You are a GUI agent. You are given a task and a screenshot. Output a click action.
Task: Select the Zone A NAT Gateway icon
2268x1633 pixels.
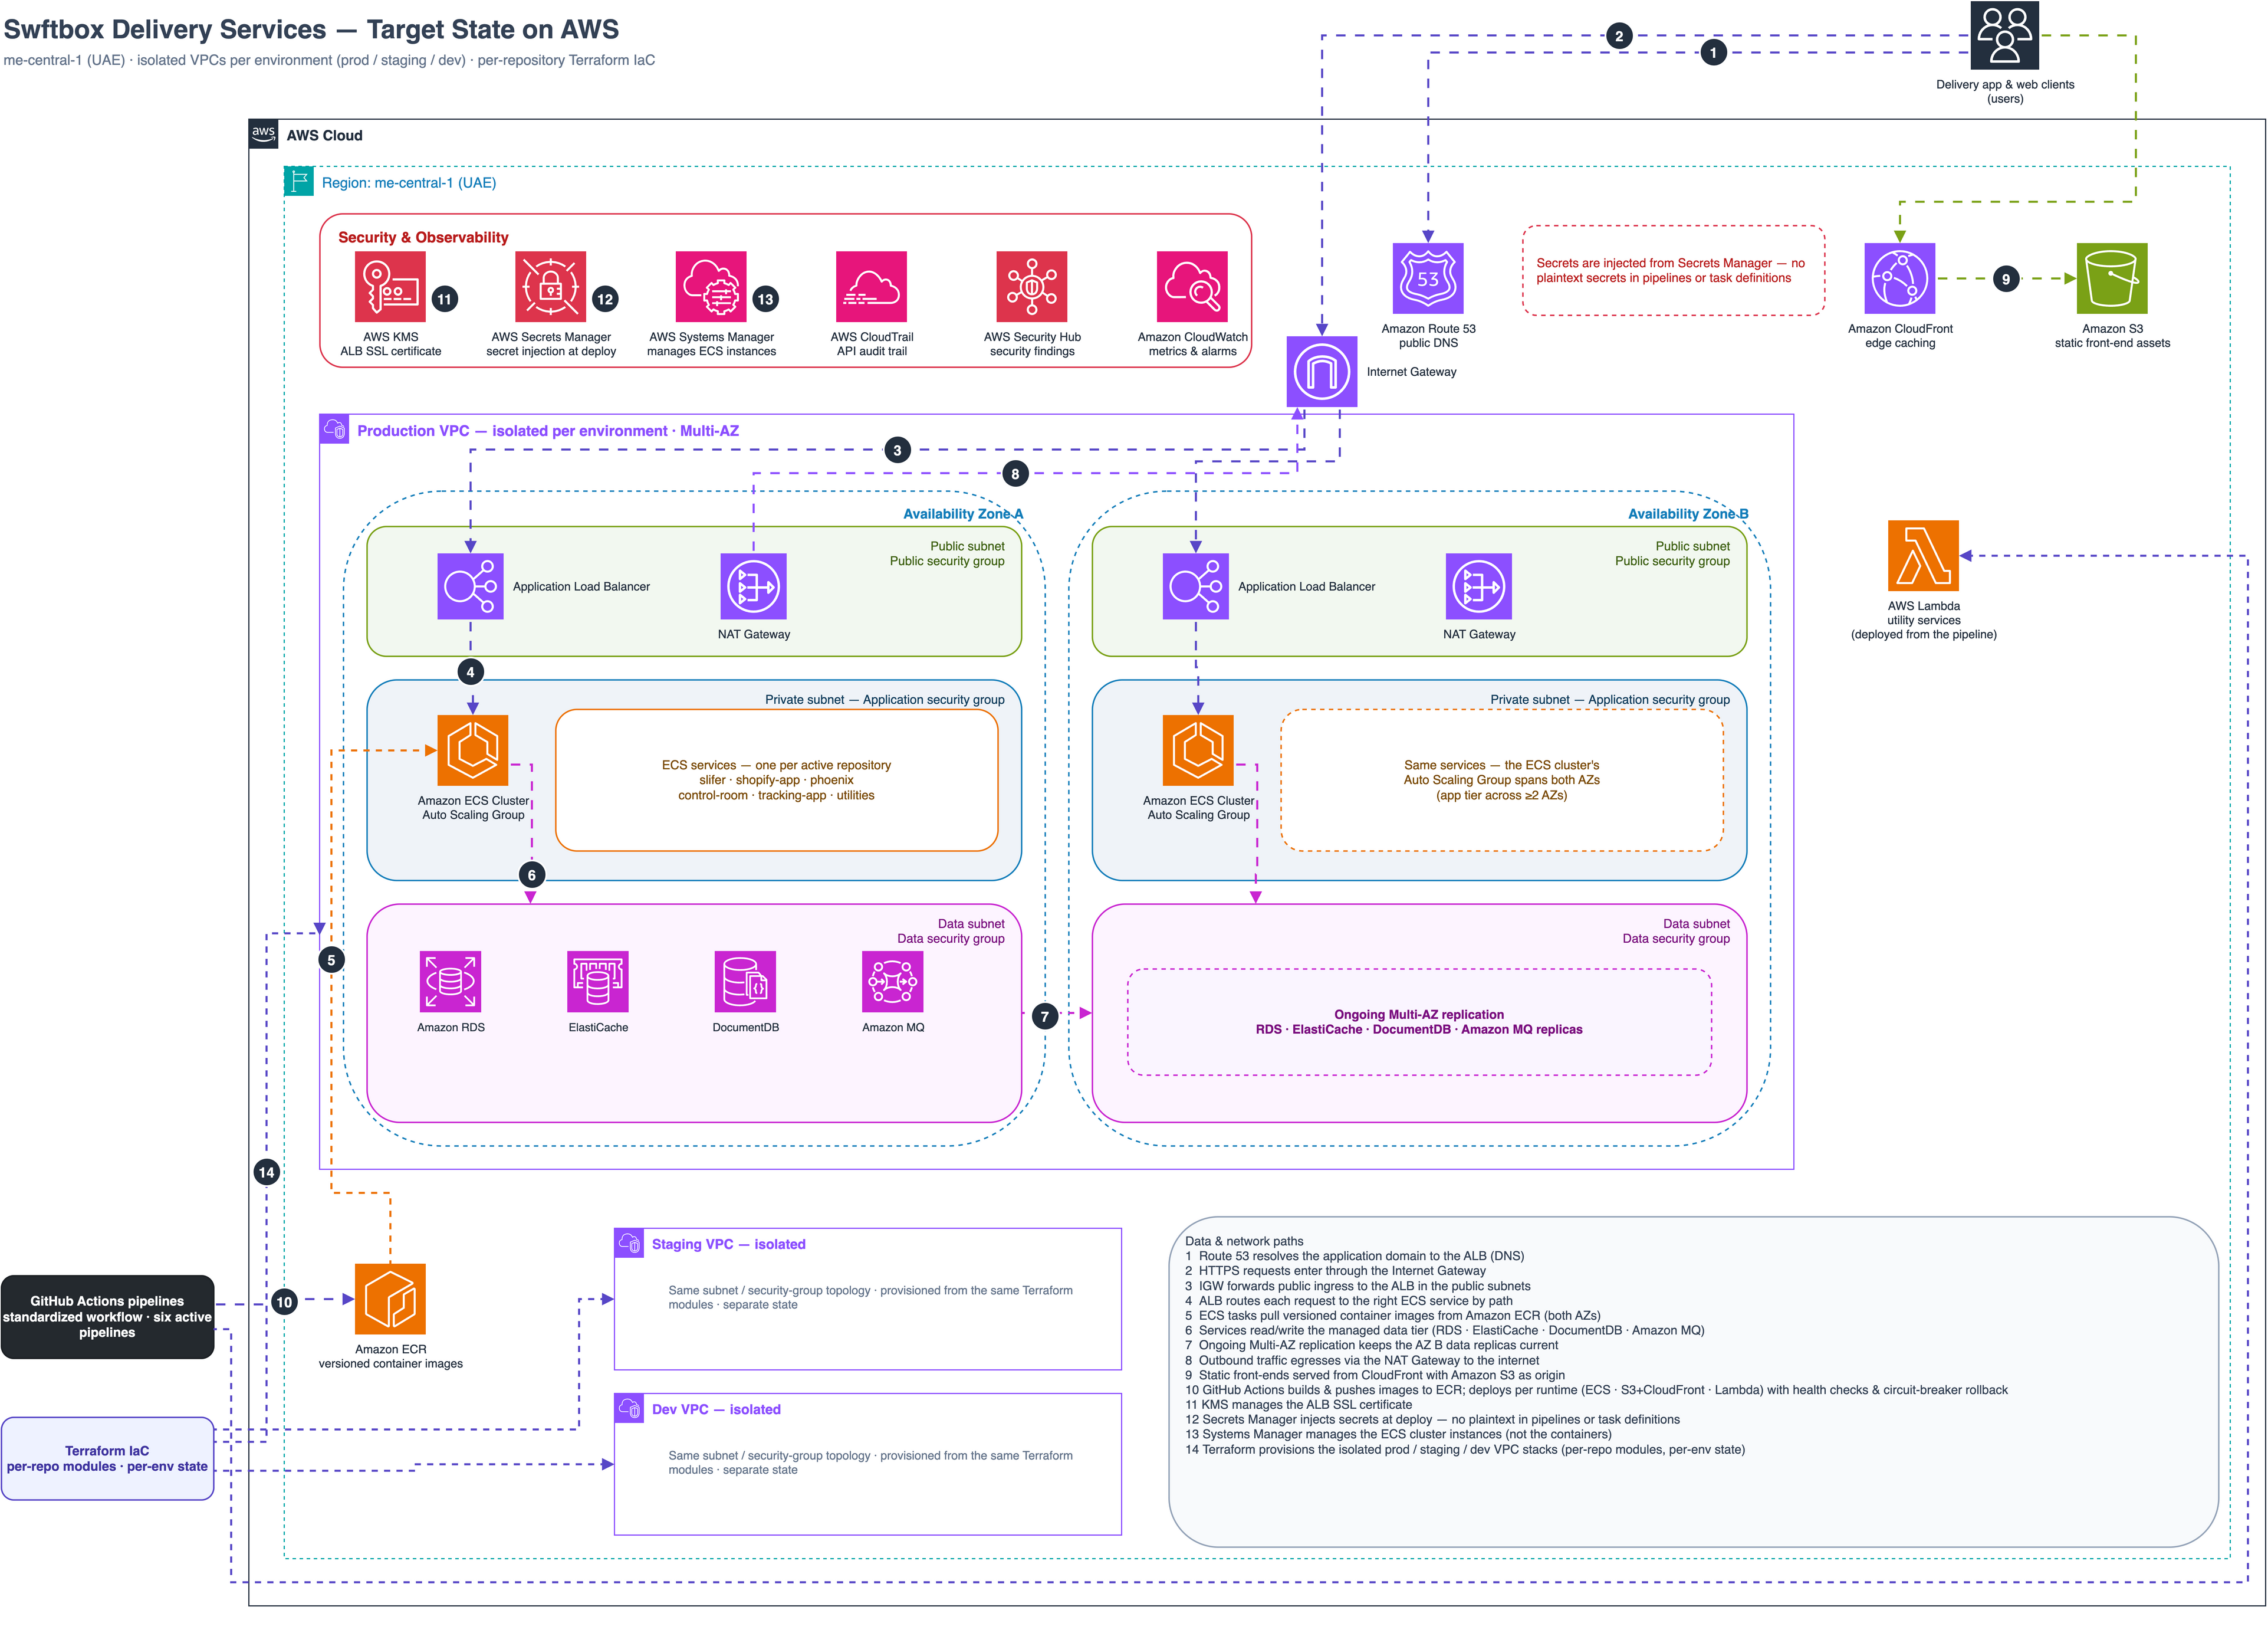[x=754, y=586]
